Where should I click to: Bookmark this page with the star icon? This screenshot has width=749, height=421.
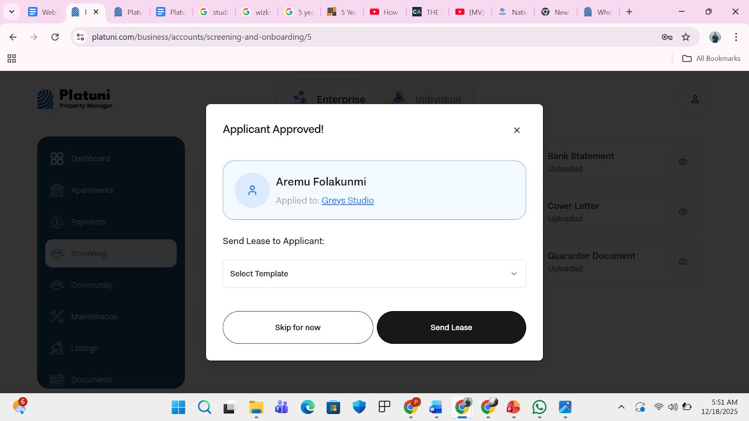coord(686,37)
